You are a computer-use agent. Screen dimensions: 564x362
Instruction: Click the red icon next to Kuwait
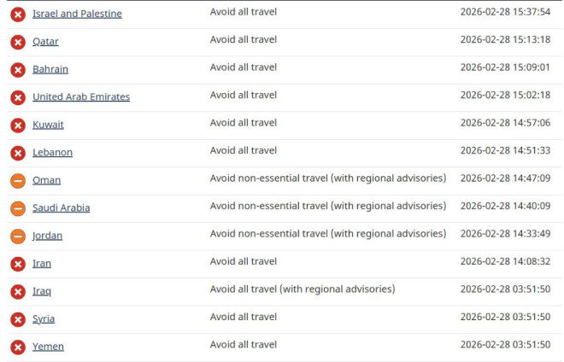tap(18, 126)
